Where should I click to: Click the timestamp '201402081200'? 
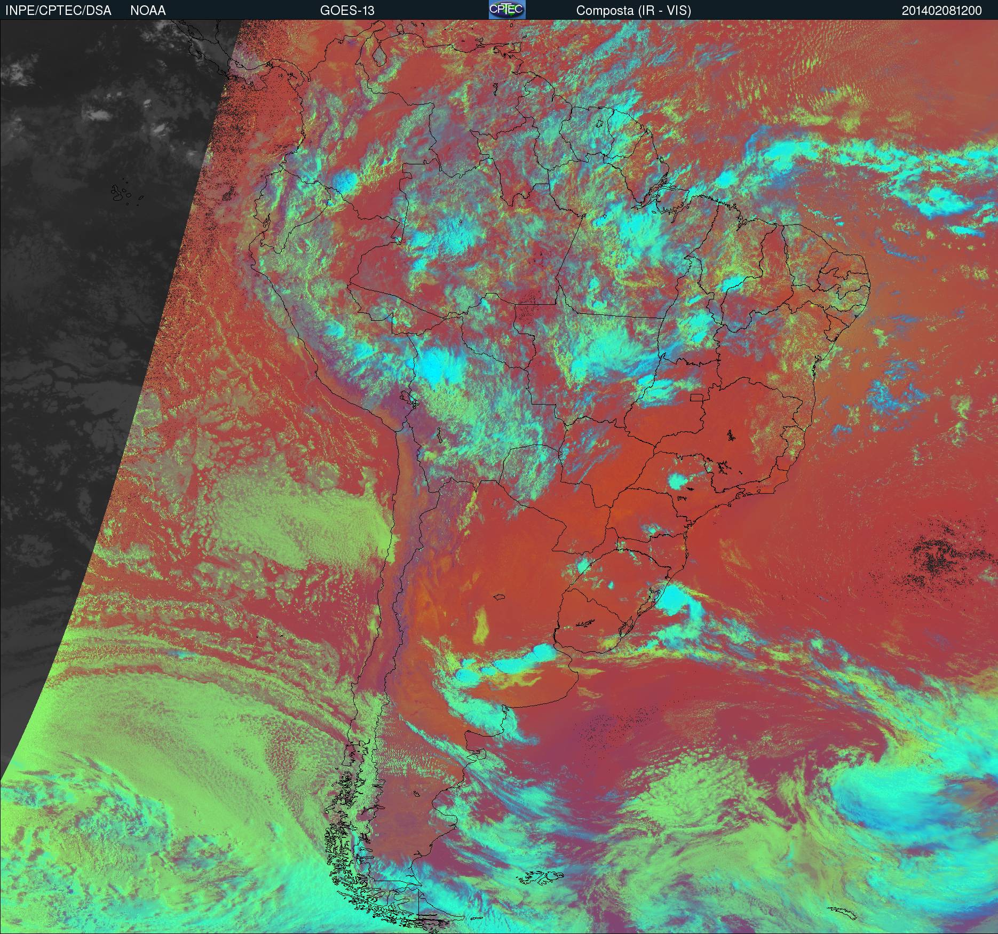(x=941, y=11)
